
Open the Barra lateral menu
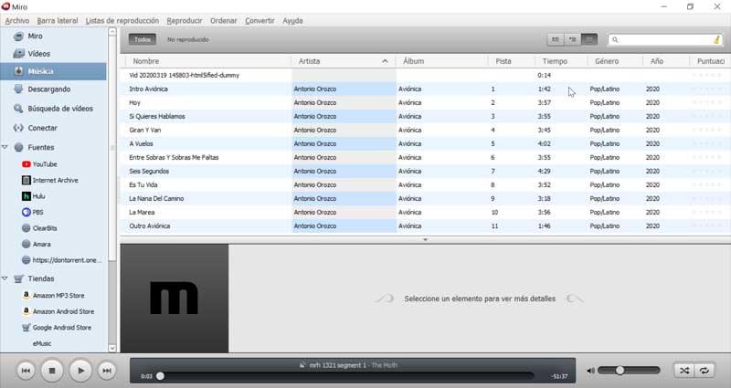click(x=58, y=21)
